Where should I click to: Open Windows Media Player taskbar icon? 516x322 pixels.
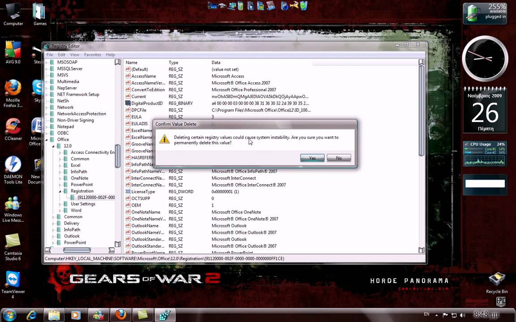tap(76, 315)
